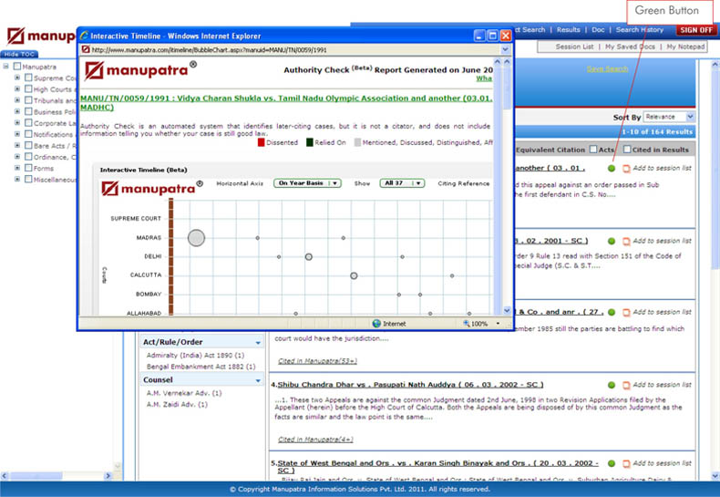Click zoom magnifier icon showing 100%
The width and height of the screenshot is (720, 497).
pyautogui.click(x=466, y=324)
